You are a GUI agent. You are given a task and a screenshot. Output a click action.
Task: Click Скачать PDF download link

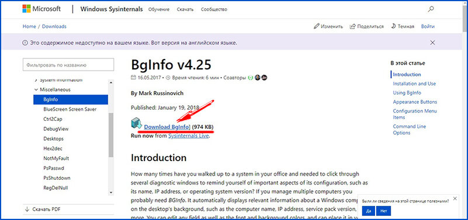click(43, 209)
